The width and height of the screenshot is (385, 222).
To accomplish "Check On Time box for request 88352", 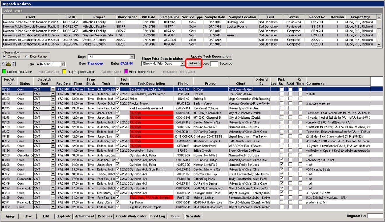I will coord(300,207).
